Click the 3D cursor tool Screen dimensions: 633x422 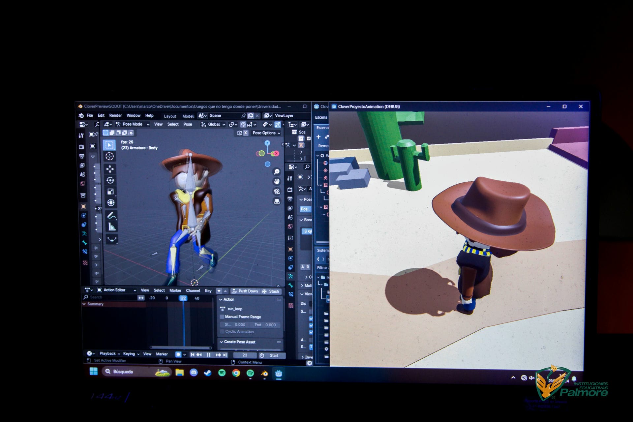coord(109,156)
